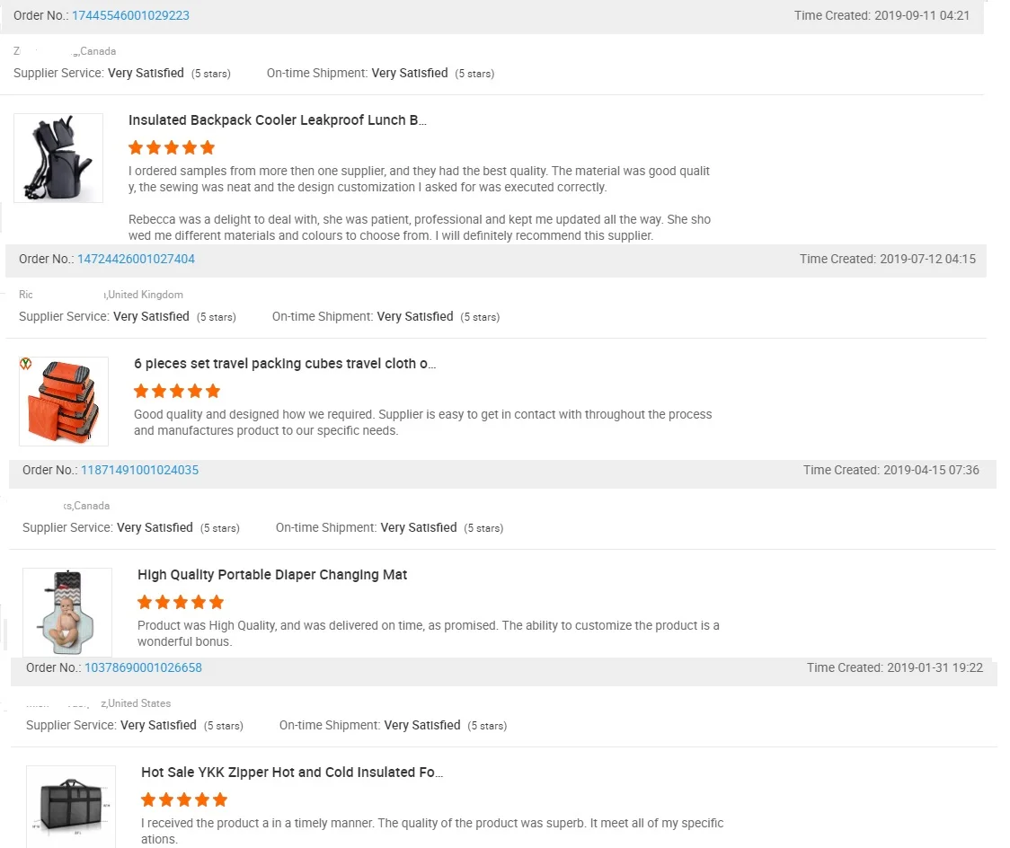Open the 6 pieces set travel packing cubes title

285,364
